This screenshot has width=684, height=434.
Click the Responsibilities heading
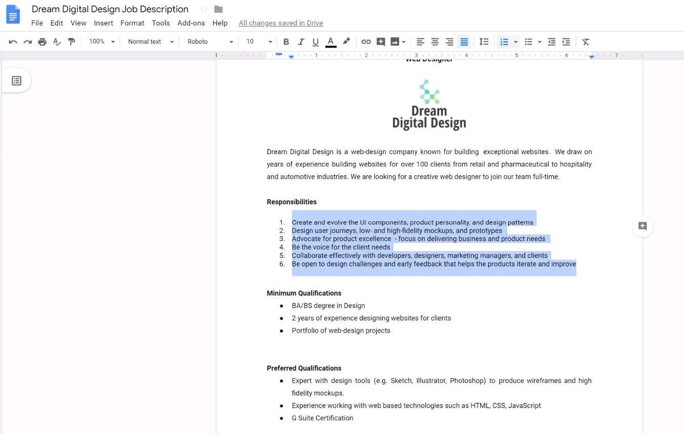click(x=292, y=202)
